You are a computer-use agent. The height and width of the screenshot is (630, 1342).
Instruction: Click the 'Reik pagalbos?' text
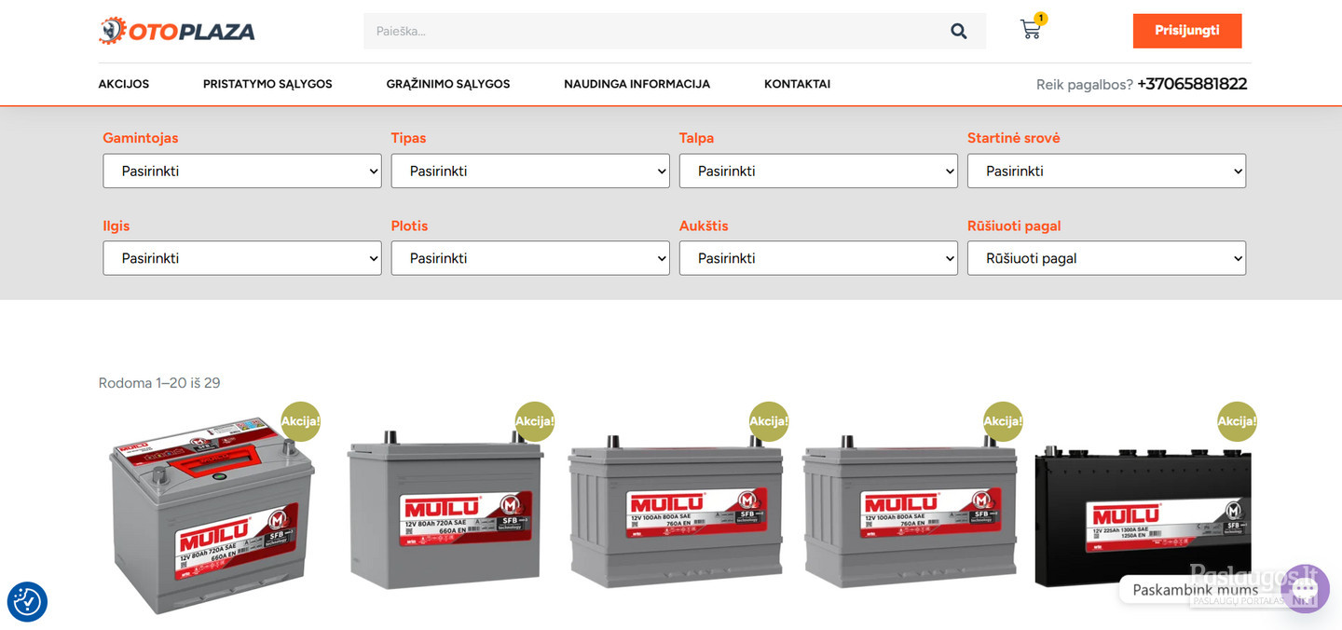pos(1085,85)
